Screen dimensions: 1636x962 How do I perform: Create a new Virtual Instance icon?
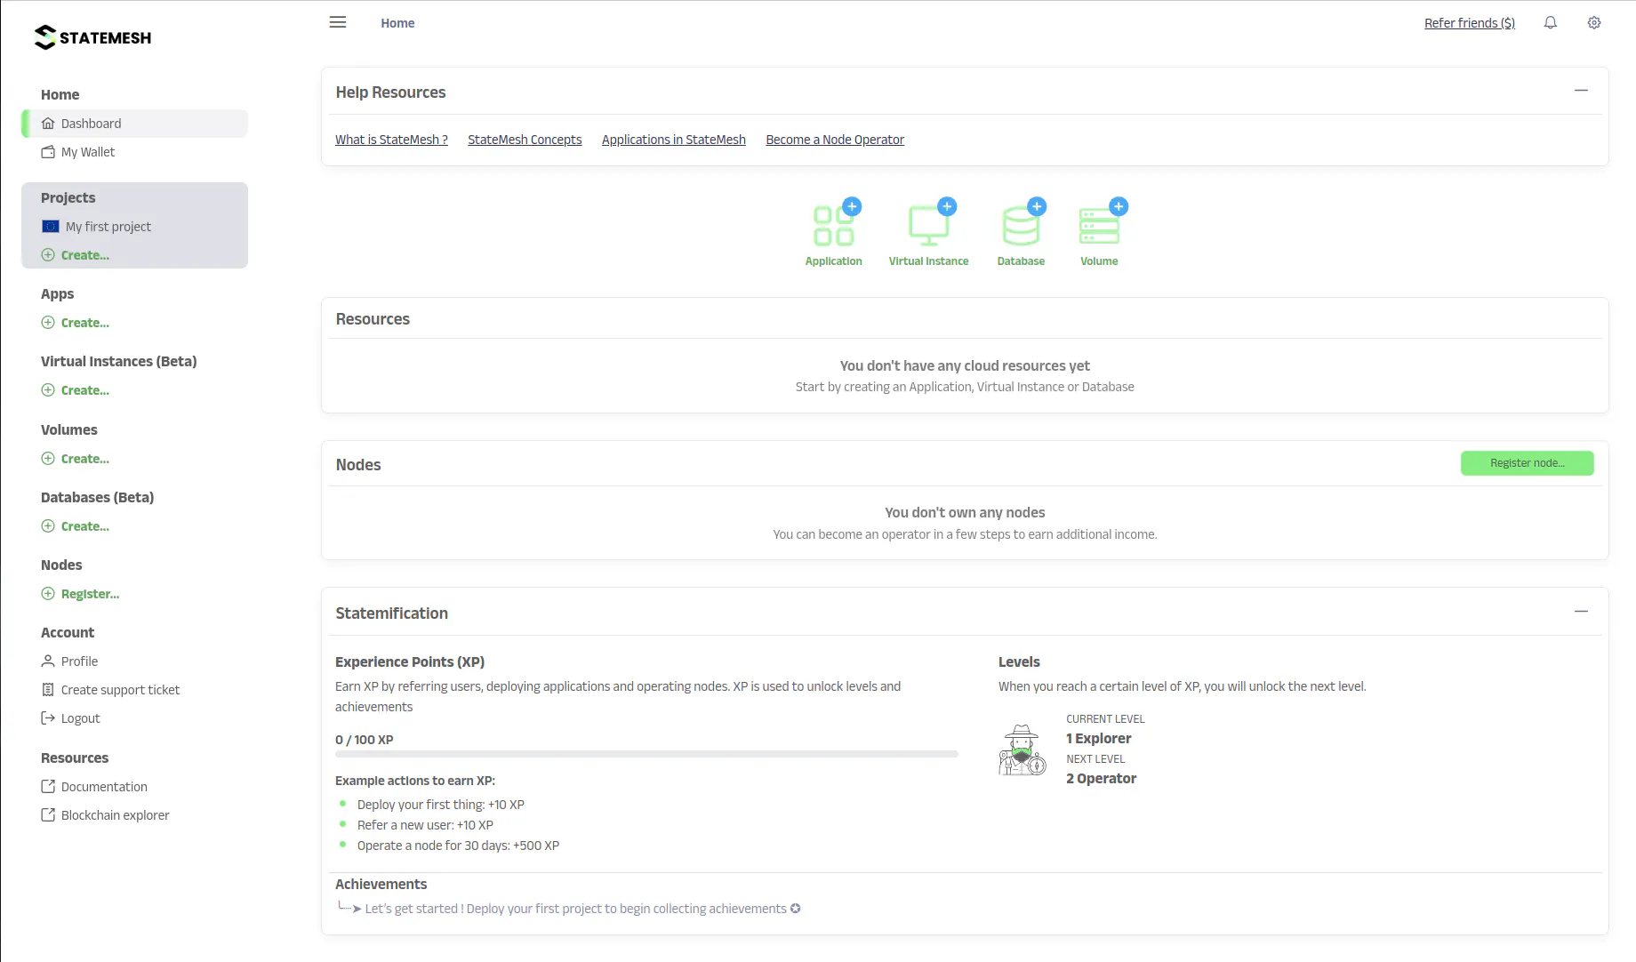[x=928, y=232]
